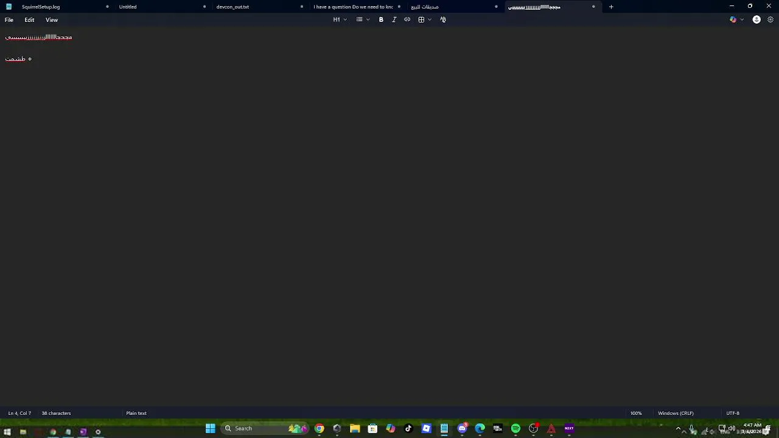The height and width of the screenshot is (438, 779).
Task: Click the volume icon in system tray
Action: point(732,428)
